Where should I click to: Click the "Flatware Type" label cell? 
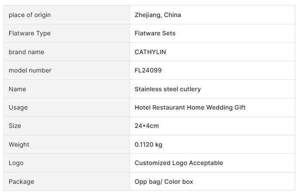(x=30, y=33)
